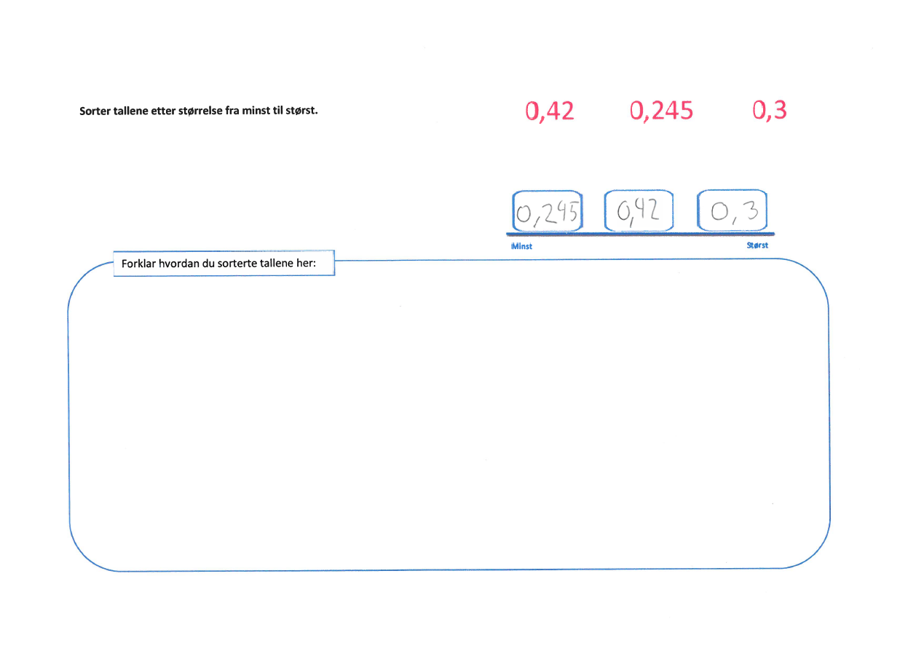Screen dimensions: 924x654
Task: Select the red number 0,245
Action: [661, 111]
